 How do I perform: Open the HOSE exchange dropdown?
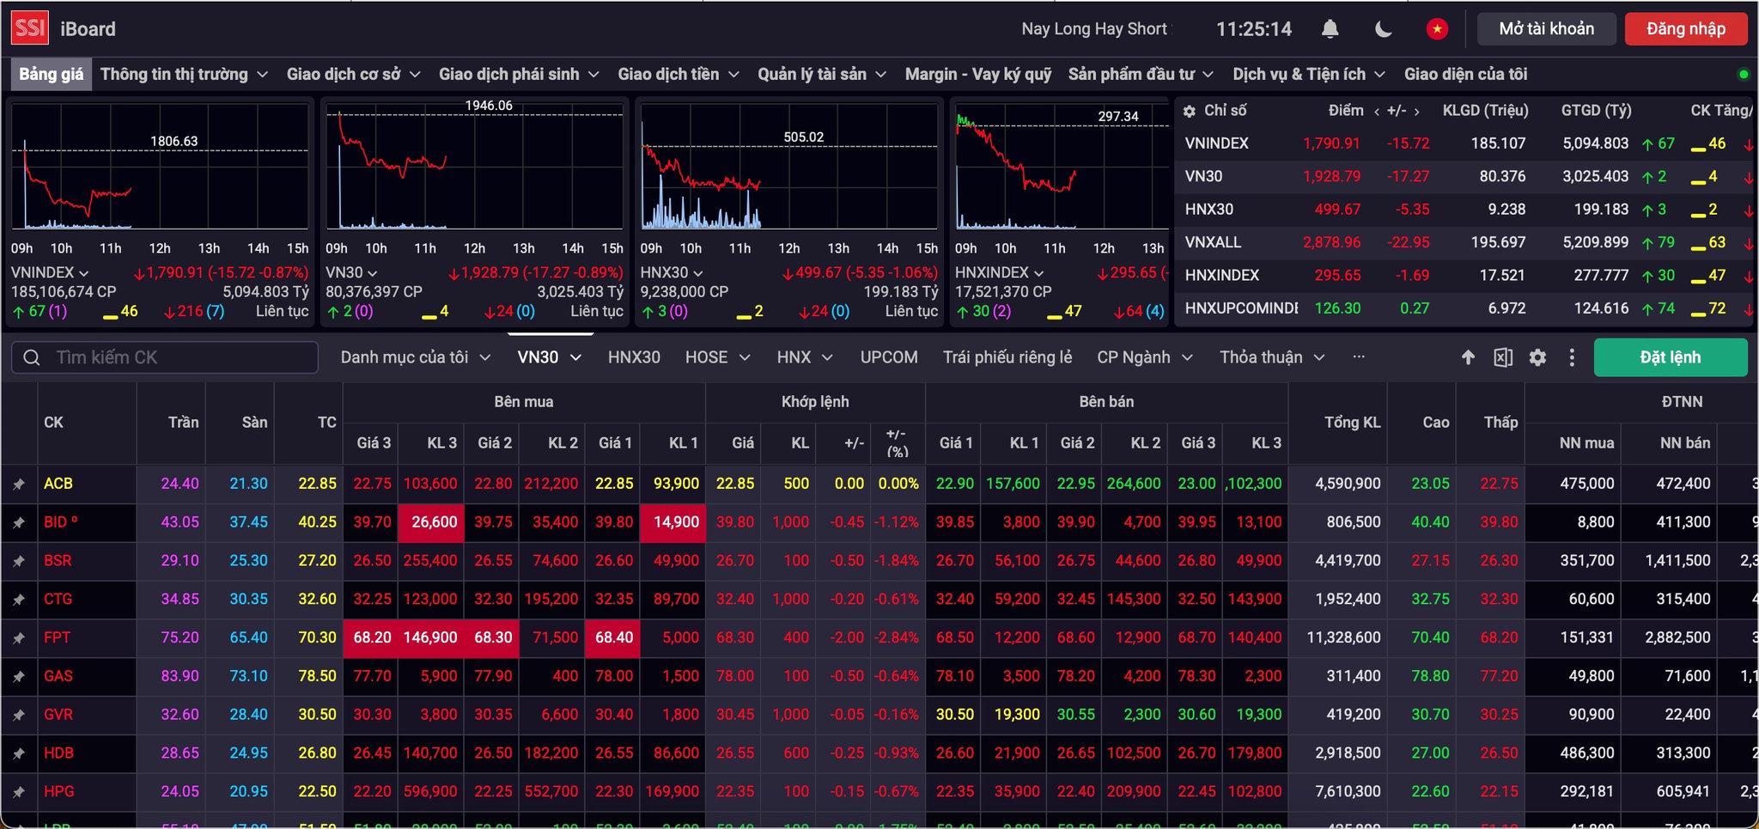[x=717, y=357]
